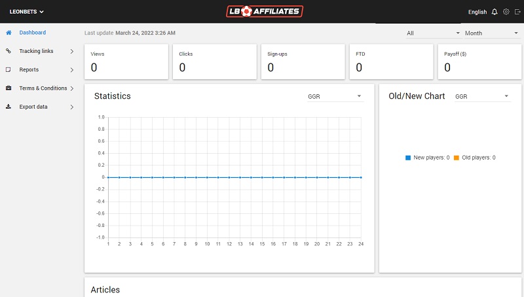Click the Old/New Chart heading
Image resolution: width=524 pixels, height=297 pixels.
pyautogui.click(x=417, y=96)
